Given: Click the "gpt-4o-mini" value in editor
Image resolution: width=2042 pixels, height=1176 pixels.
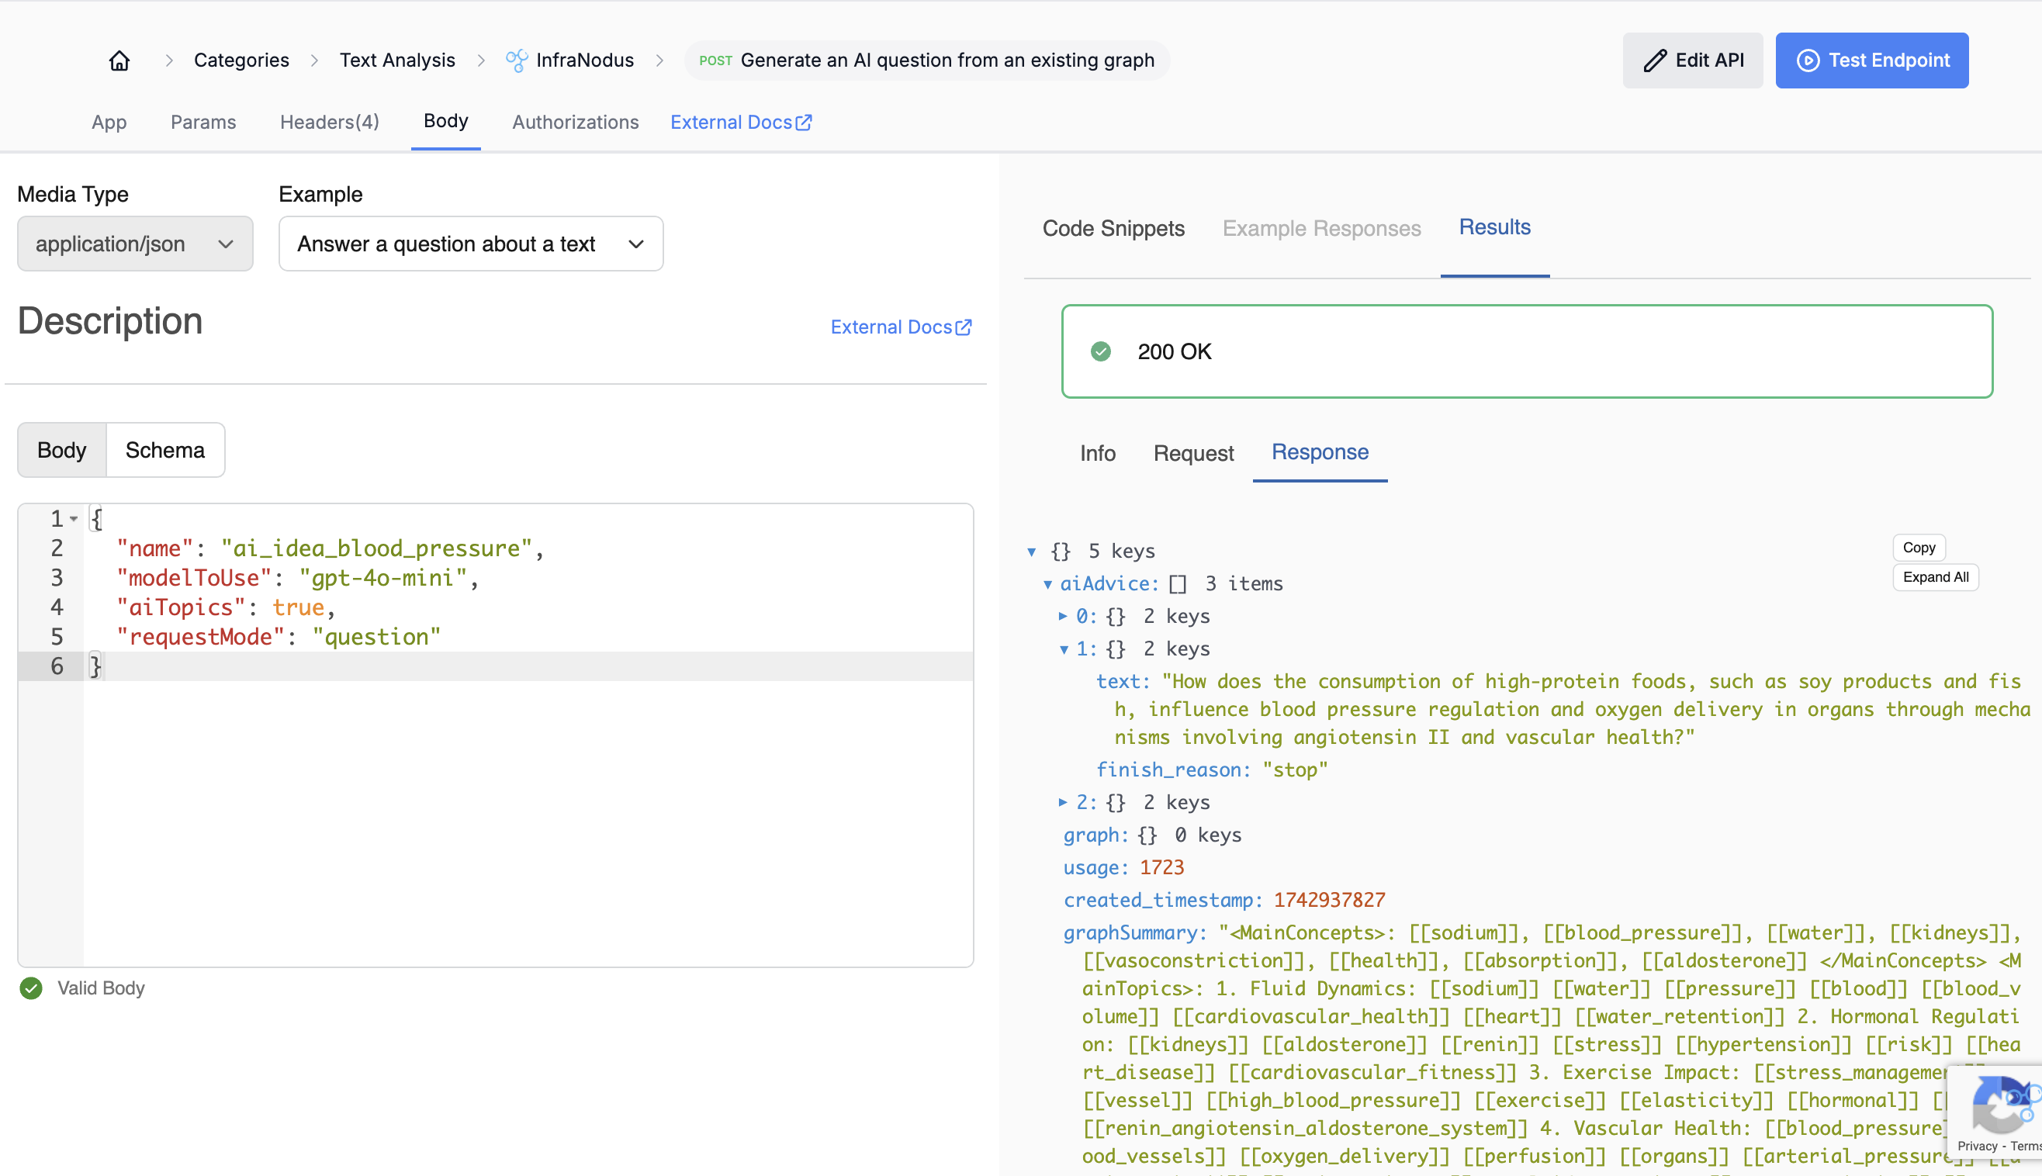Looking at the screenshot, I should pyautogui.click(x=383, y=577).
